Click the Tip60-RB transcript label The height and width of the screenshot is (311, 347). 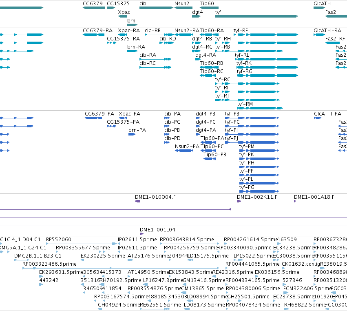coord(211,63)
